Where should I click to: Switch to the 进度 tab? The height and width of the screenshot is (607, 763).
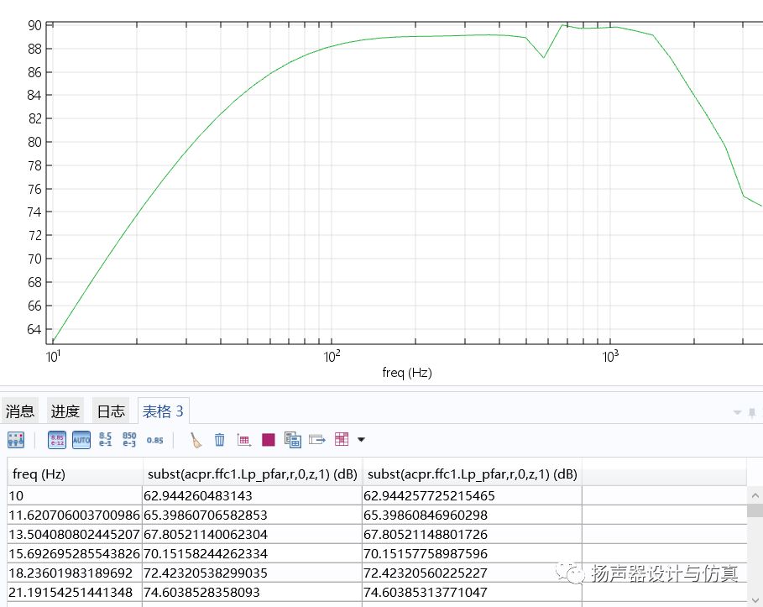(x=65, y=411)
